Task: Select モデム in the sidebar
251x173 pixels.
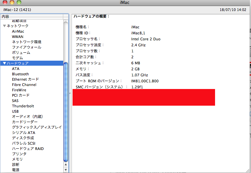Action: coord(17,58)
